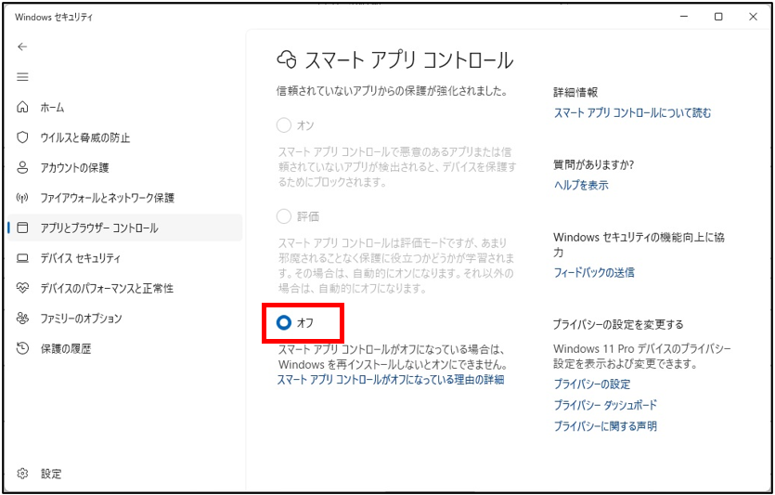Select the オン radio button
The image size is (775, 495).
coord(284,125)
